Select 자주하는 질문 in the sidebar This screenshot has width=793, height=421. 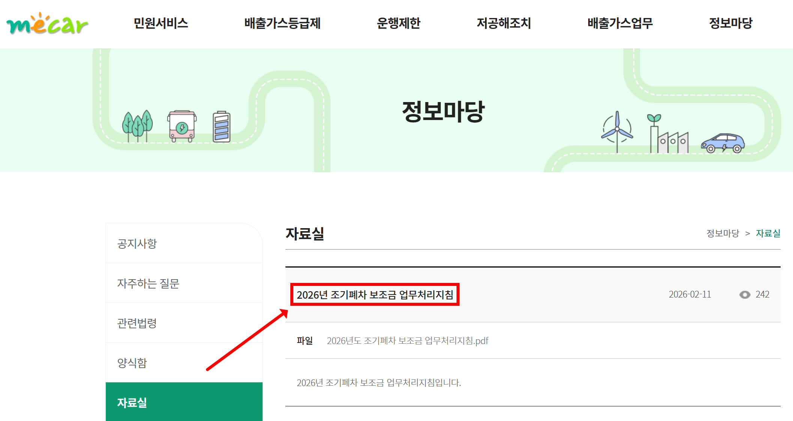(148, 283)
